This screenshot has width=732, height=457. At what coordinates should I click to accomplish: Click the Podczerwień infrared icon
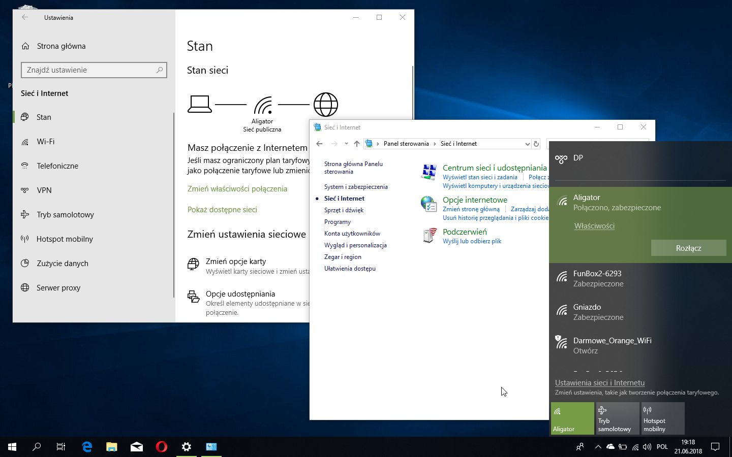point(430,236)
